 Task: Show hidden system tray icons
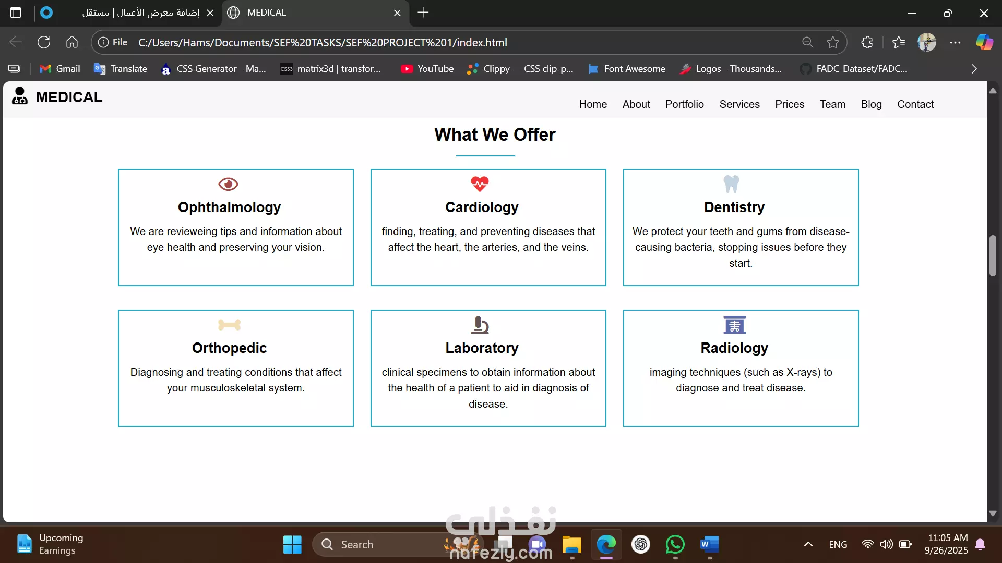[808, 544]
